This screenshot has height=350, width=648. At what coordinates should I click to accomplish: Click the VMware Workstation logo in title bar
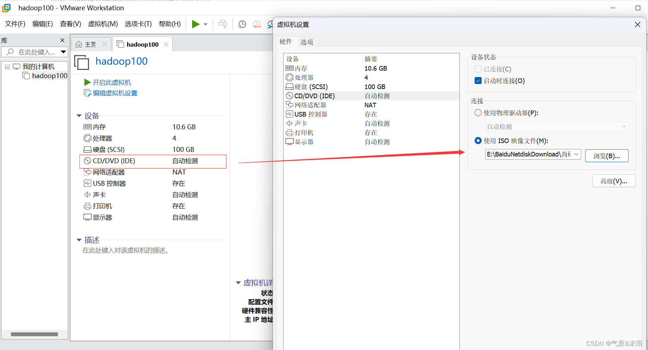click(x=6, y=8)
